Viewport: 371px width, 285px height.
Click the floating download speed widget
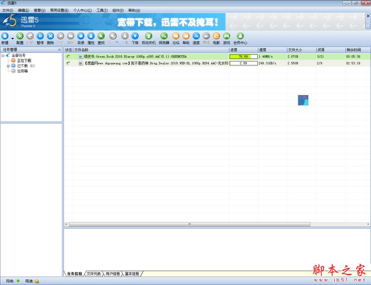(x=303, y=100)
